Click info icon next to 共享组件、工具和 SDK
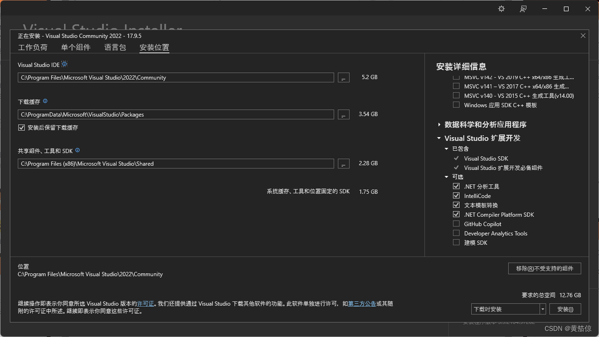This screenshot has width=599, height=337. [78, 150]
